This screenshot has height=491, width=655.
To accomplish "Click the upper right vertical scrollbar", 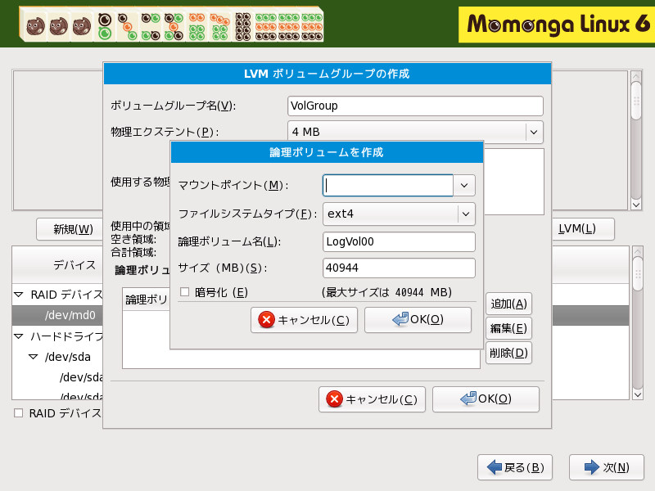I will [x=635, y=139].
